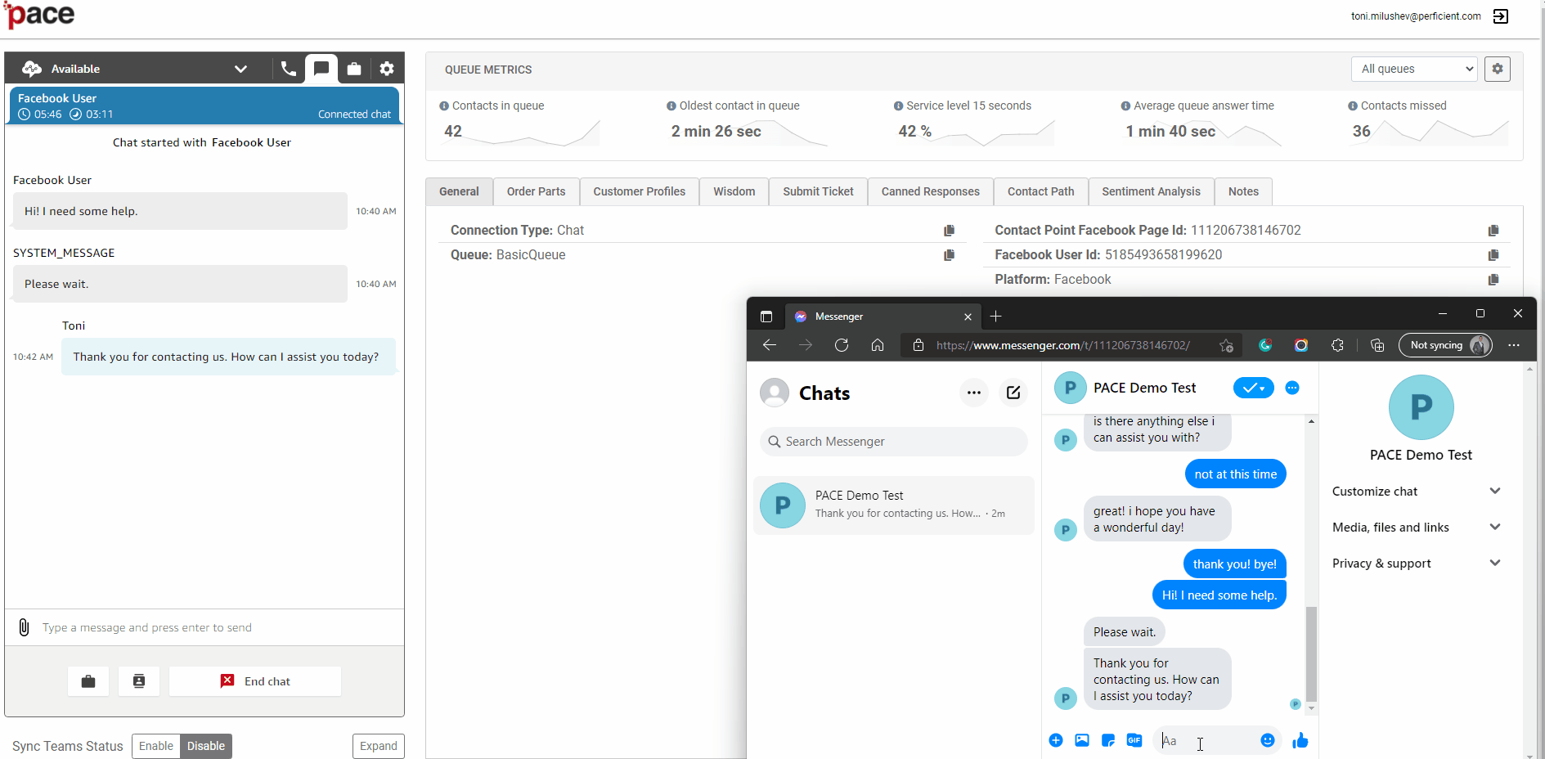
Task: Attach a photo in Messenger
Action: [x=1082, y=740]
